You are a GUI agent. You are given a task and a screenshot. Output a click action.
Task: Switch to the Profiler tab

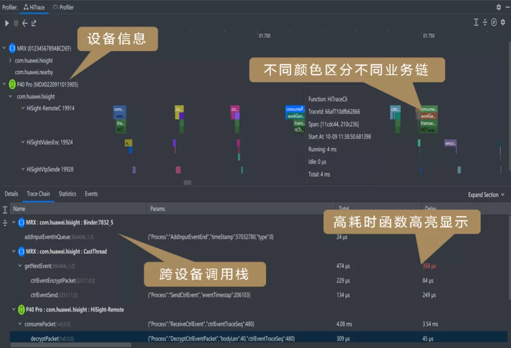click(63, 7)
